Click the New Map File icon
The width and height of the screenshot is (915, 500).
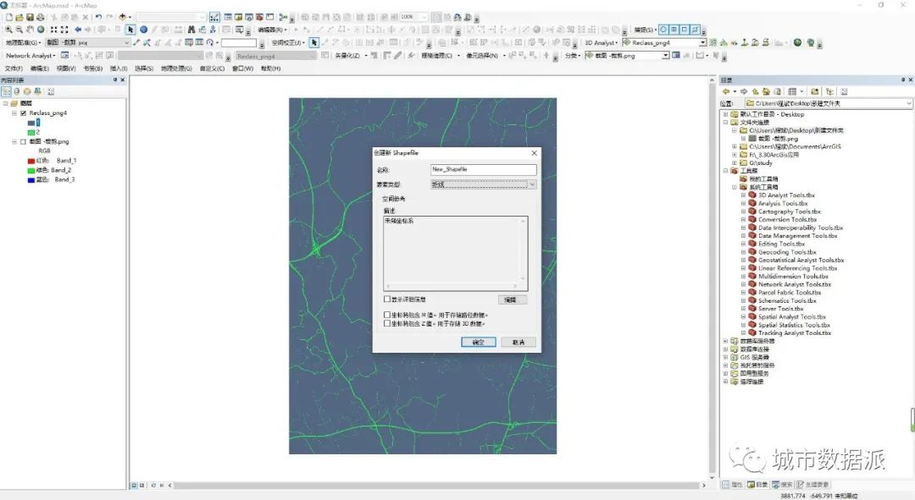[x=8, y=18]
